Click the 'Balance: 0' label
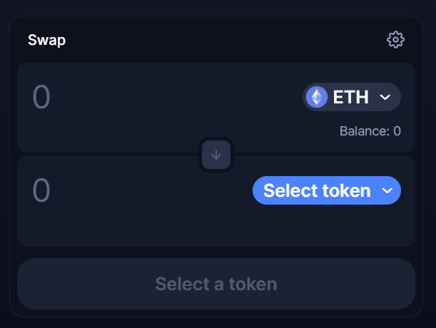 [x=370, y=131]
